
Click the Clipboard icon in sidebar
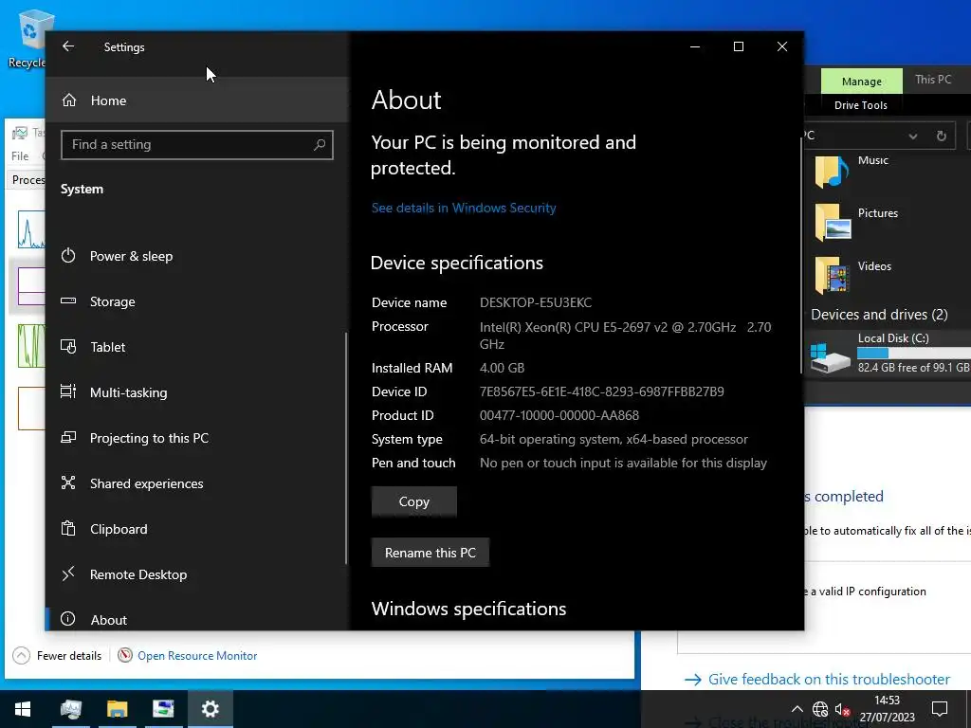(x=68, y=528)
